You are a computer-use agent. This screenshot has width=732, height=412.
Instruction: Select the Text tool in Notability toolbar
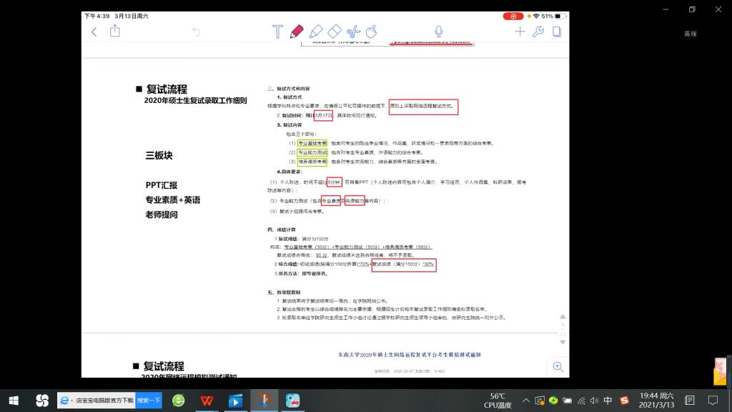click(x=278, y=31)
